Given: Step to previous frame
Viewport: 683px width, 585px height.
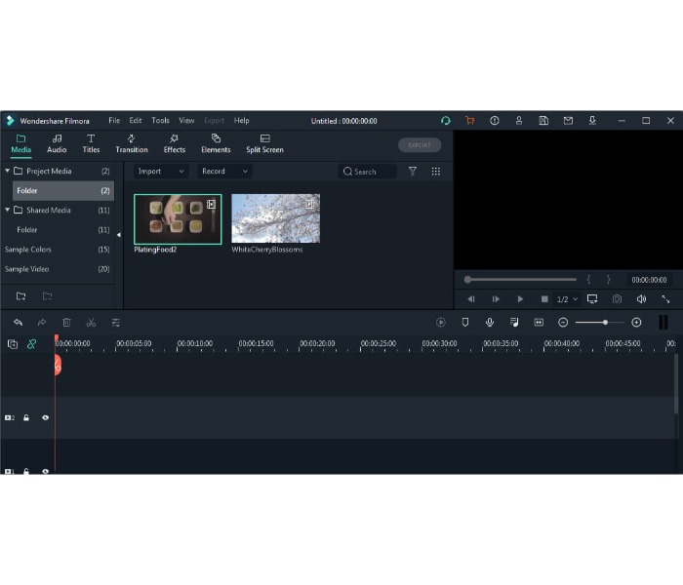Looking at the screenshot, I should (x=471, y=299).
